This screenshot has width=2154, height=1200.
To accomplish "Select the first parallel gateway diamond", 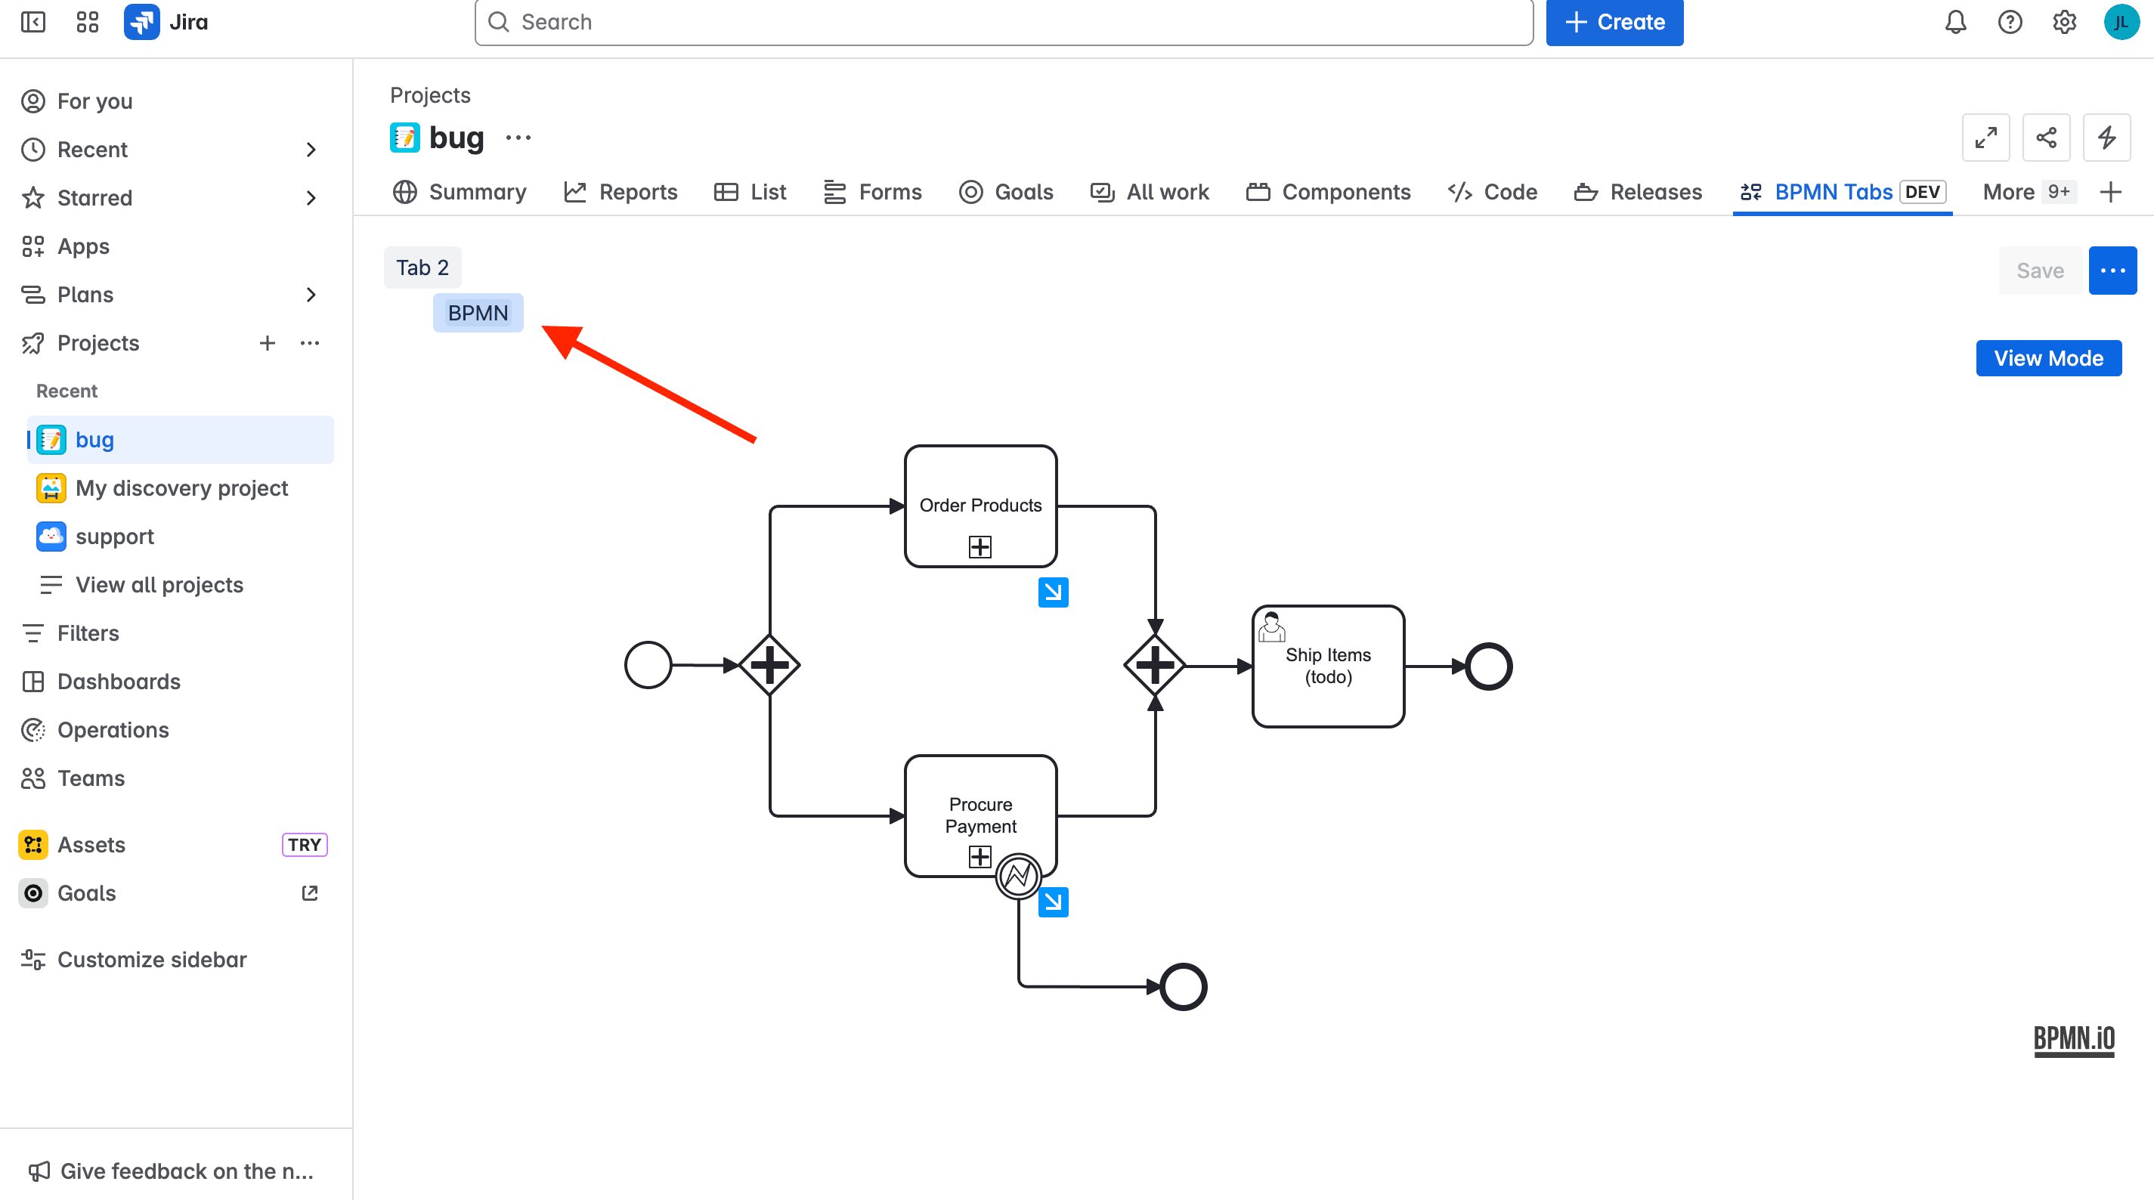I will pyautogui.click(x=769, y=666).
